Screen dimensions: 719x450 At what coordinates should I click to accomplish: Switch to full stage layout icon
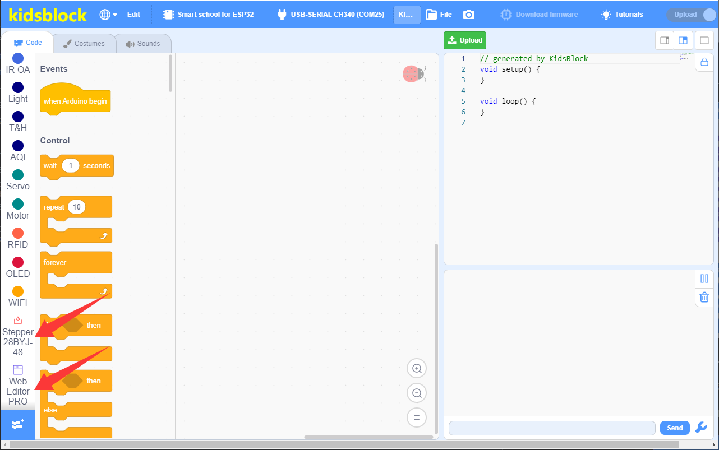pyautogui.click(x=703, y=40)
